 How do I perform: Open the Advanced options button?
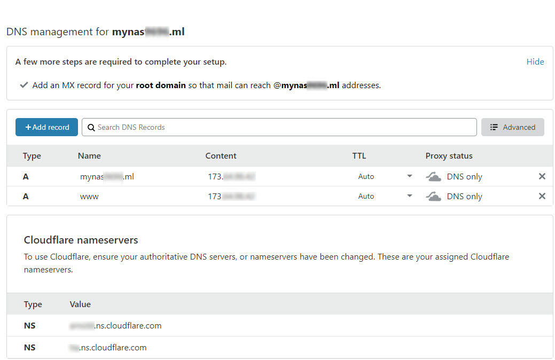coord(512,127)
